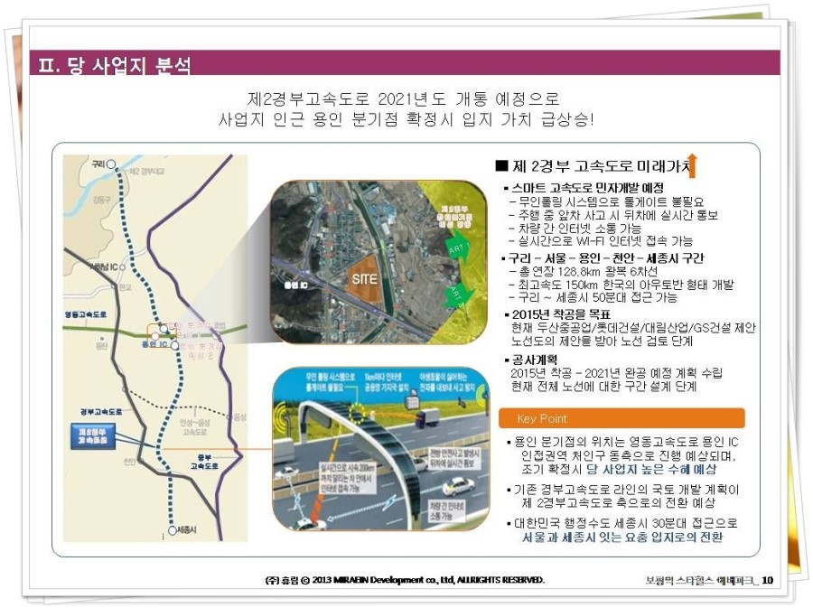The height and width of the screenshot is (608, 813).
Task: Click the 세종시 circle marker on map
Action: (x=173, y=530)
